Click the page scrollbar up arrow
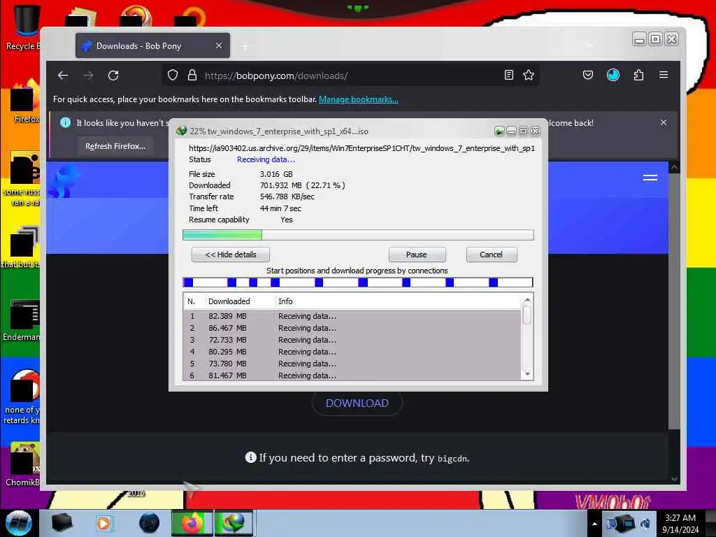The height and width of the screenshot is (537, 716). click(674, 168)
